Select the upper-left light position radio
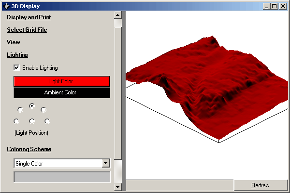290x193 pixels. (x=20, y=110)
